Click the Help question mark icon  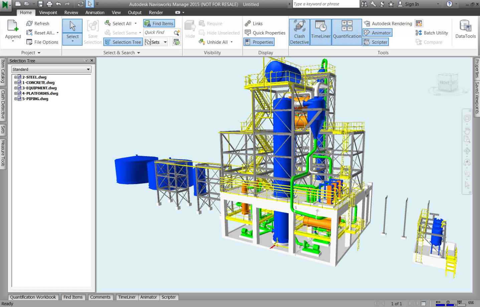coord(449,4)
